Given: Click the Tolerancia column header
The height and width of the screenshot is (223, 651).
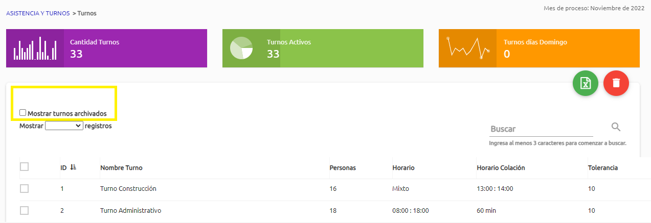Looking at the screenshot, I should pyautogui.click(x=602, y=168).
